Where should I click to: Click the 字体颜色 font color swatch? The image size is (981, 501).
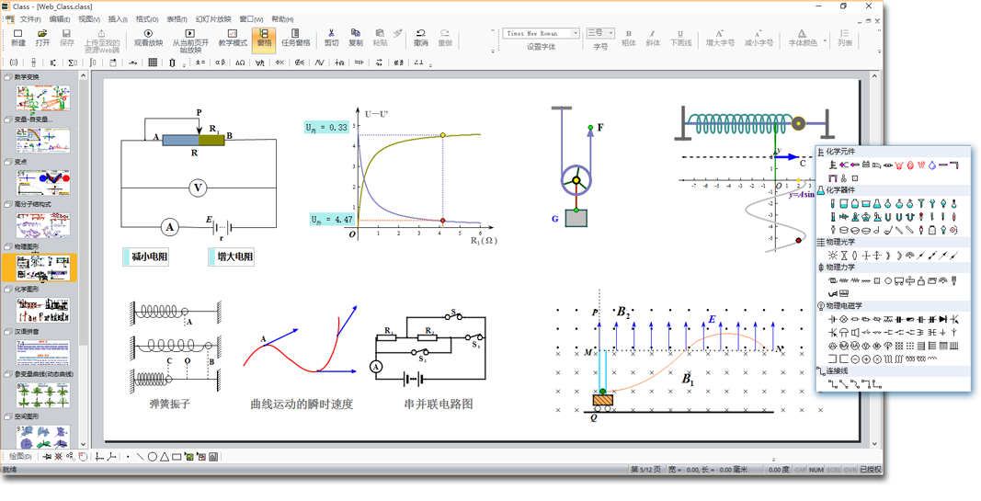(802, 35)
